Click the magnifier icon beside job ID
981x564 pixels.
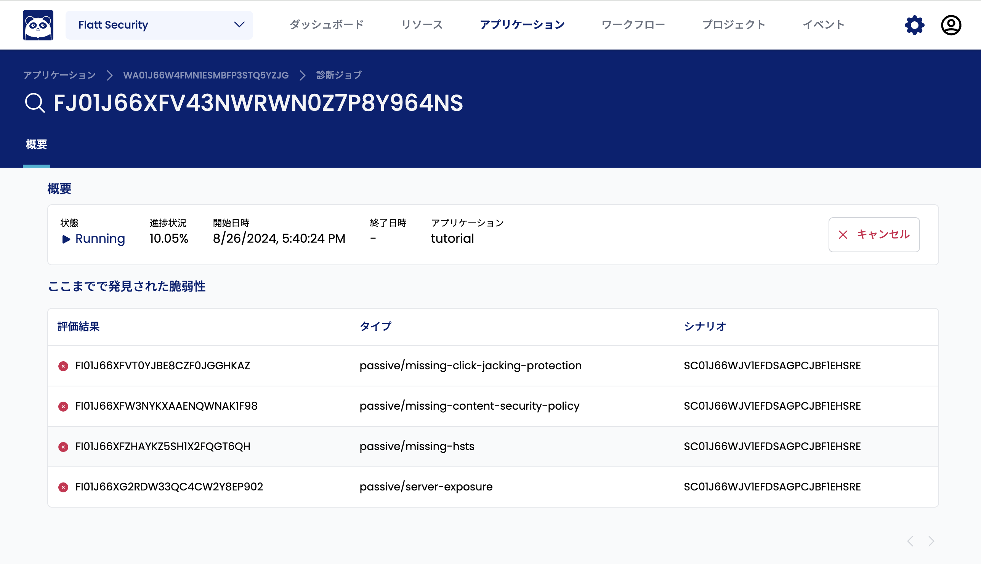click(35, 103)
